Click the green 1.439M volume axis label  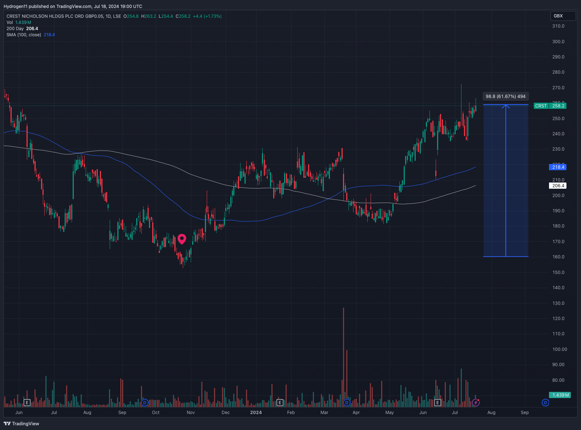tap(560, 395)
